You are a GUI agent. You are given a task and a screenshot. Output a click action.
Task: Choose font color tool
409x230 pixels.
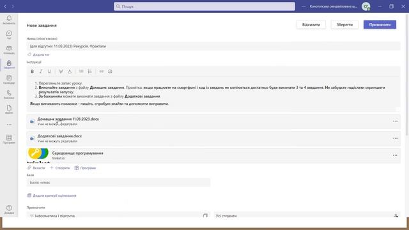click(70, 71)
